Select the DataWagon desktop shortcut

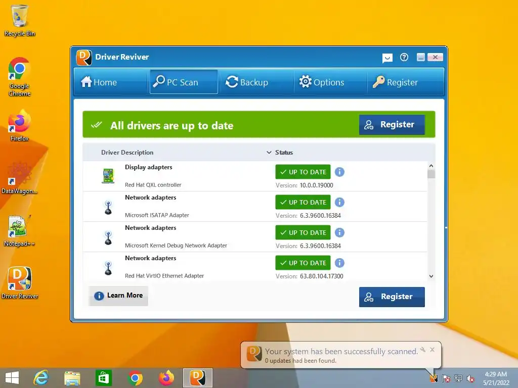click(x=20, y=178)
